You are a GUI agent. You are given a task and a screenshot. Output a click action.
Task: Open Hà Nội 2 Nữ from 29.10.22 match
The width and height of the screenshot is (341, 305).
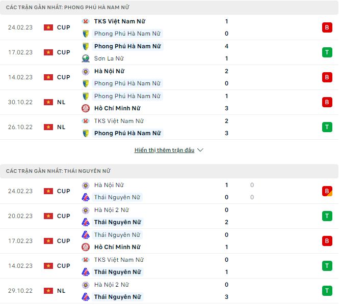pos(112,285)
